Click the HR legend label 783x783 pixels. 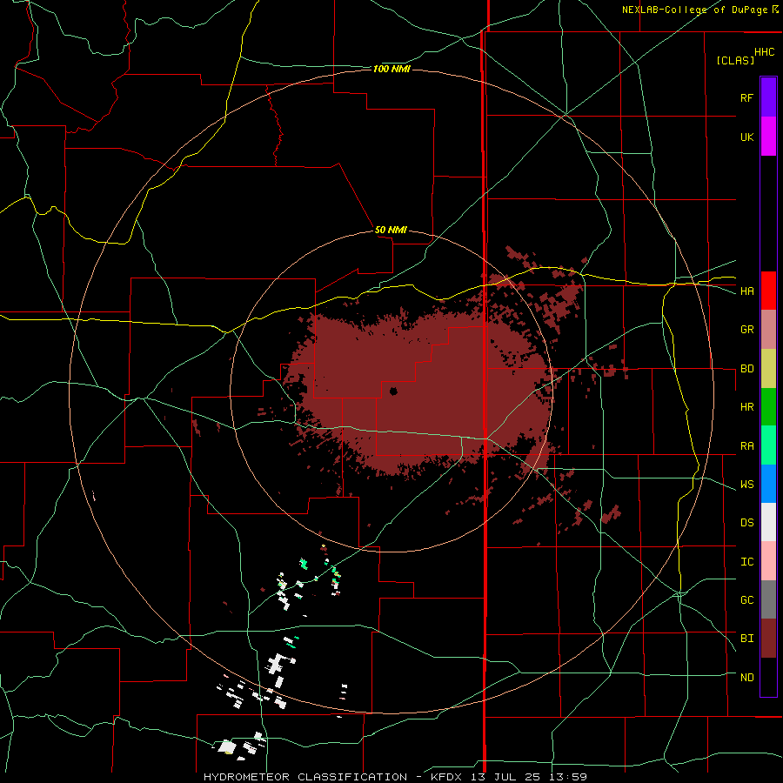(746, 407)
